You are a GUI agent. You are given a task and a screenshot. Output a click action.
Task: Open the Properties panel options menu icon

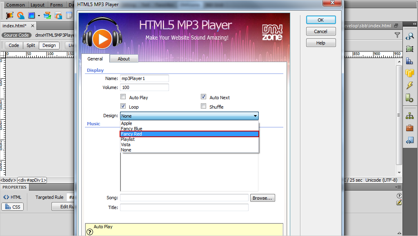point(398,187)
